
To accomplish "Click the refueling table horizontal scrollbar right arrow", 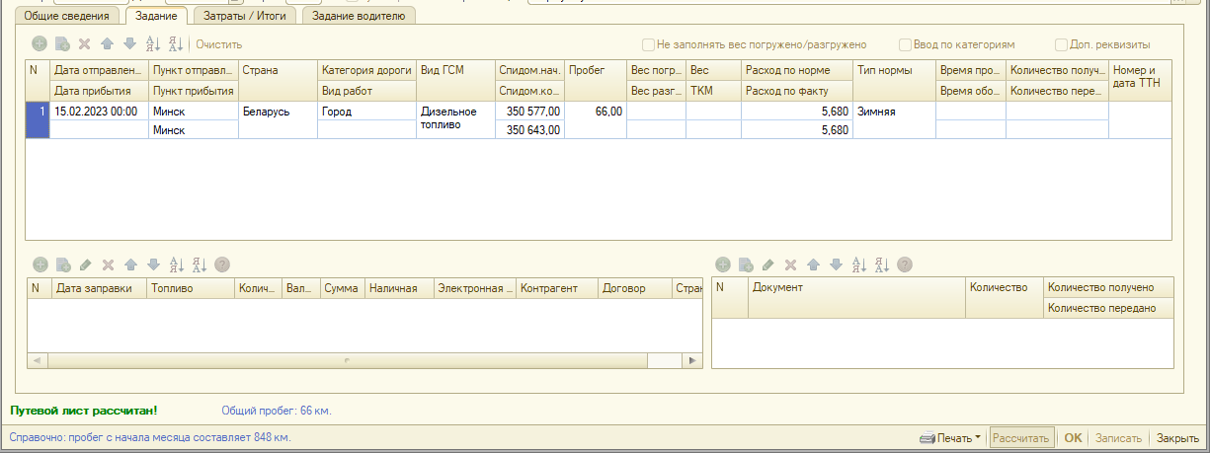I will (x=695, y=361).
